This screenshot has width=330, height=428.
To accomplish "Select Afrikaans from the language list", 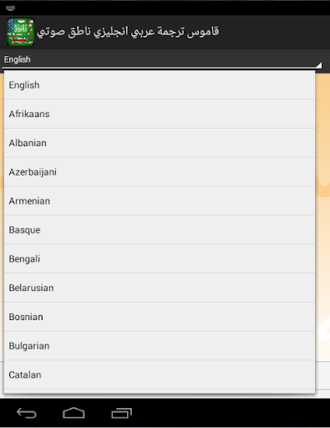I will (160, 114).
